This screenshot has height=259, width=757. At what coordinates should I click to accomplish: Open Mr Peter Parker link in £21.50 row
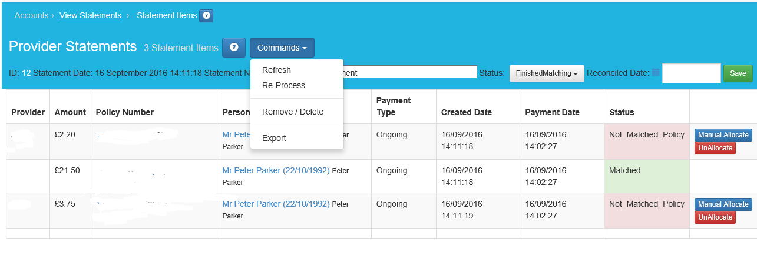point(275,170)
